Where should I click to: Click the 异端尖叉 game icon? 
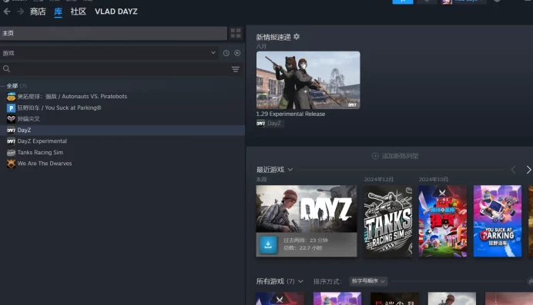pyautogui.click(x=12, y=119)
